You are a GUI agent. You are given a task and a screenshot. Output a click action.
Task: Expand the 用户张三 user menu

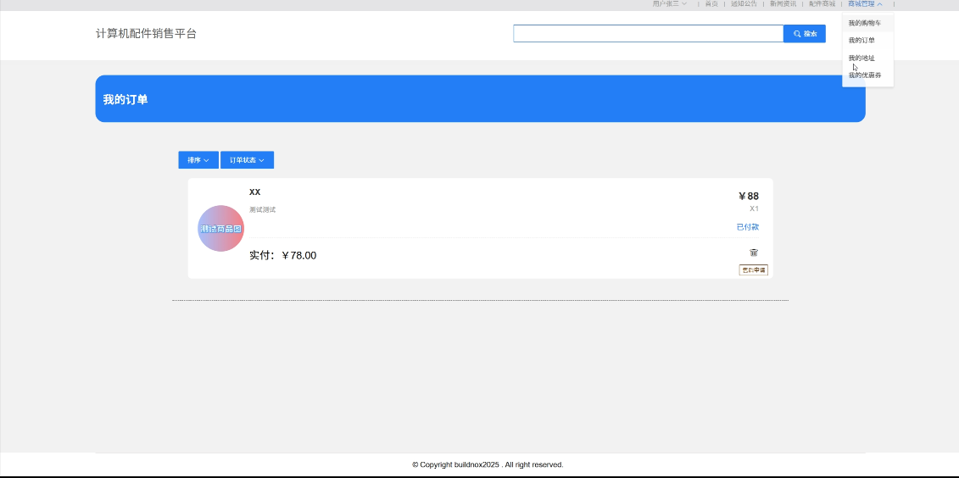coord(670,4)
